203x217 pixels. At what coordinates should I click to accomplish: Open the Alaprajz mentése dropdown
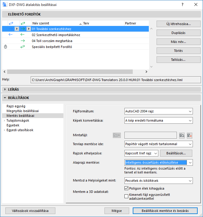(x=159, y=162)
